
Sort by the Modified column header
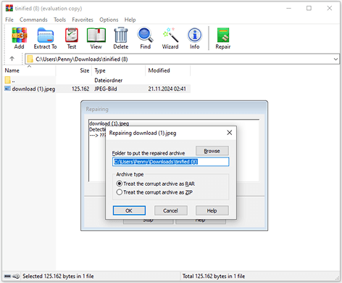(x=168, y=70)
